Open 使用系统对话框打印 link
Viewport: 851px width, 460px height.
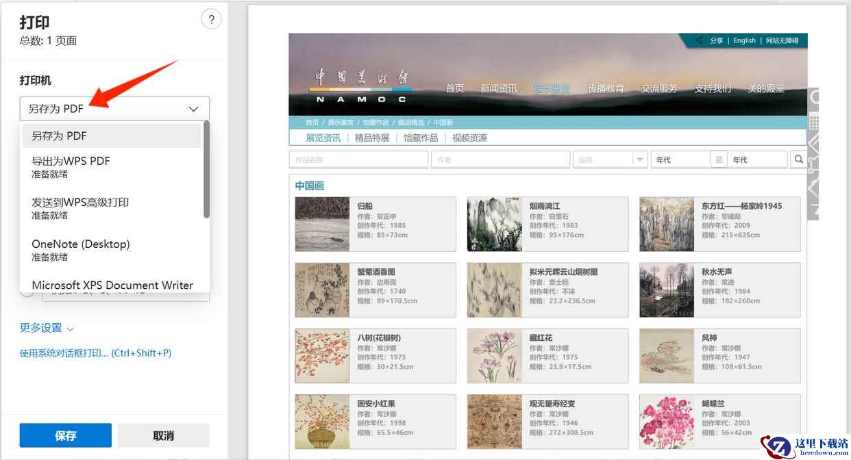tap(95, 353)
